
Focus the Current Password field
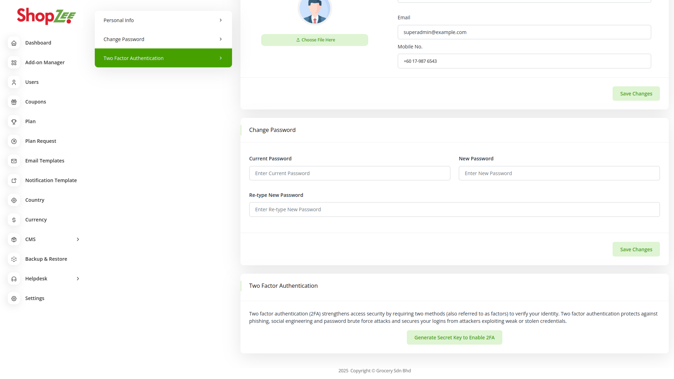click(349, 173)
